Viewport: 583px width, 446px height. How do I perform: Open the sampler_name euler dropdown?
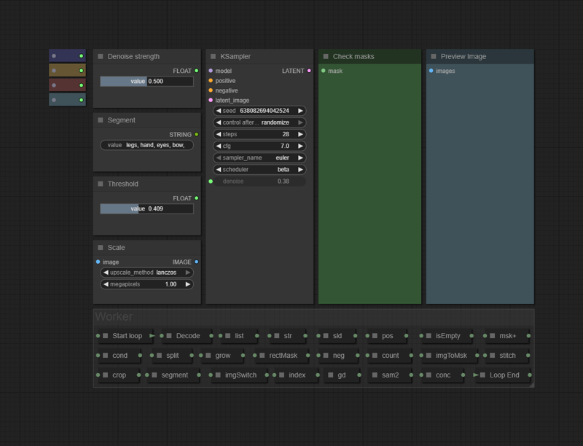[x=259, y=157]
